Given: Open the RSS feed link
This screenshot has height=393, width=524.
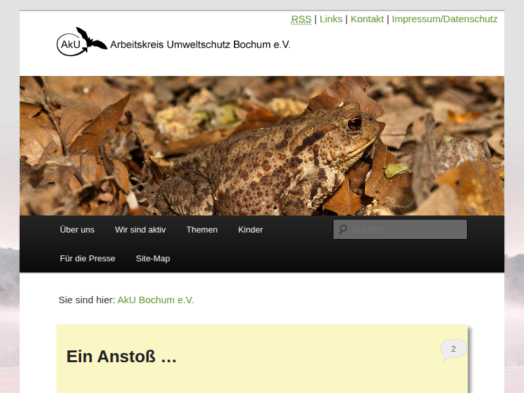Looking at the screenshot, I should coord(301,19).
